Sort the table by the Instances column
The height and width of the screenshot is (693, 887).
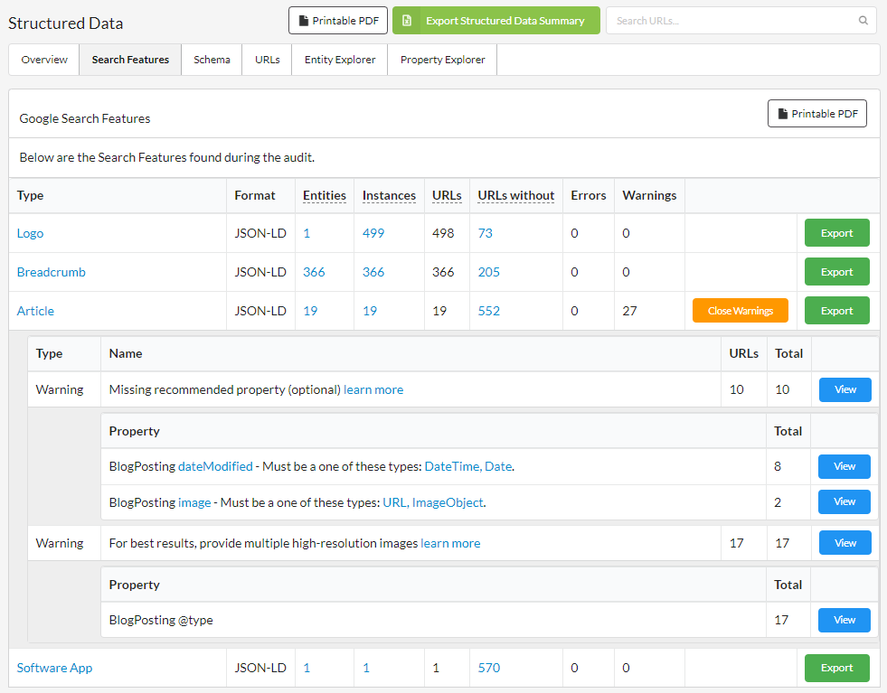click(x=389, y=195)
